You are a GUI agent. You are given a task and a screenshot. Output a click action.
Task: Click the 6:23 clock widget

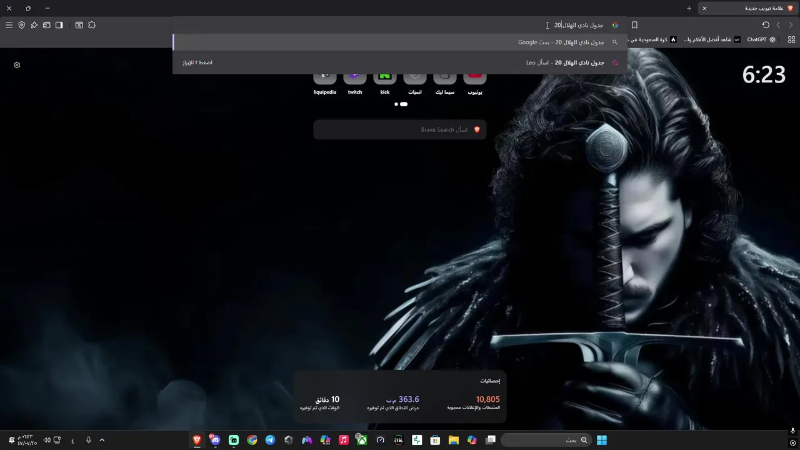[x=764, y=75]
